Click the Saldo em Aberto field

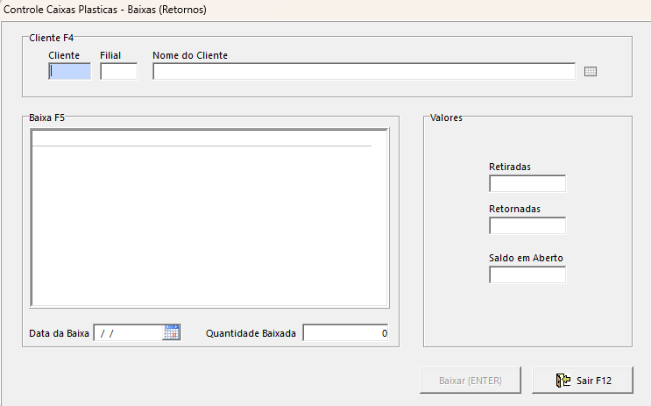point(527,275)
